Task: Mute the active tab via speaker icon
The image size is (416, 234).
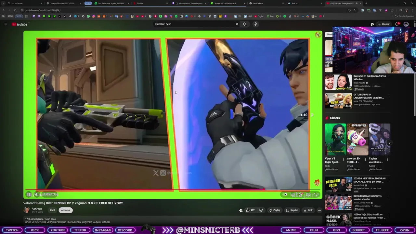Action: [357, 3]
